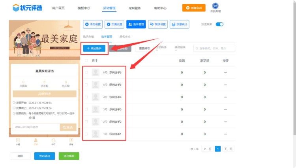Open 页面设置 gear button
Image resolution: width=296 pixels, height=168 pixels.
point(114,24)
